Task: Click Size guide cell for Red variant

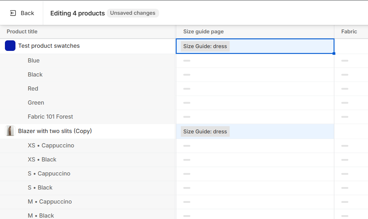Action: [x=255, y=89]
